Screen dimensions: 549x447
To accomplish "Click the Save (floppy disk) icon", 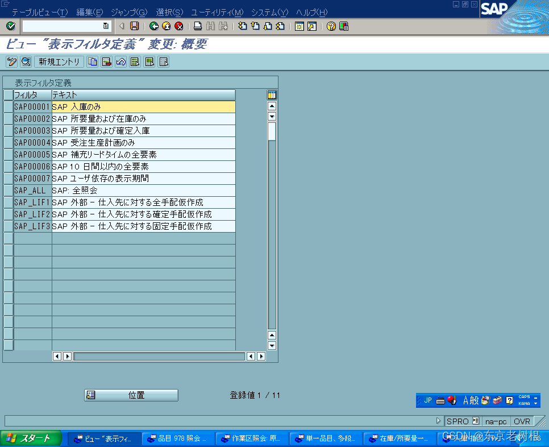I will [x=134, y=26].
